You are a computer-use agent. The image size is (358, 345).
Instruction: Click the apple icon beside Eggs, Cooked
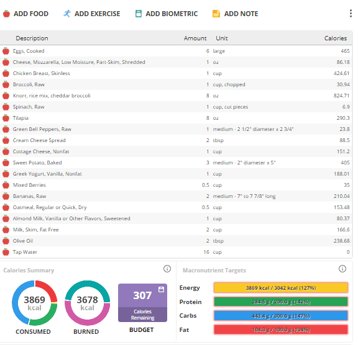tap(6, 51)
